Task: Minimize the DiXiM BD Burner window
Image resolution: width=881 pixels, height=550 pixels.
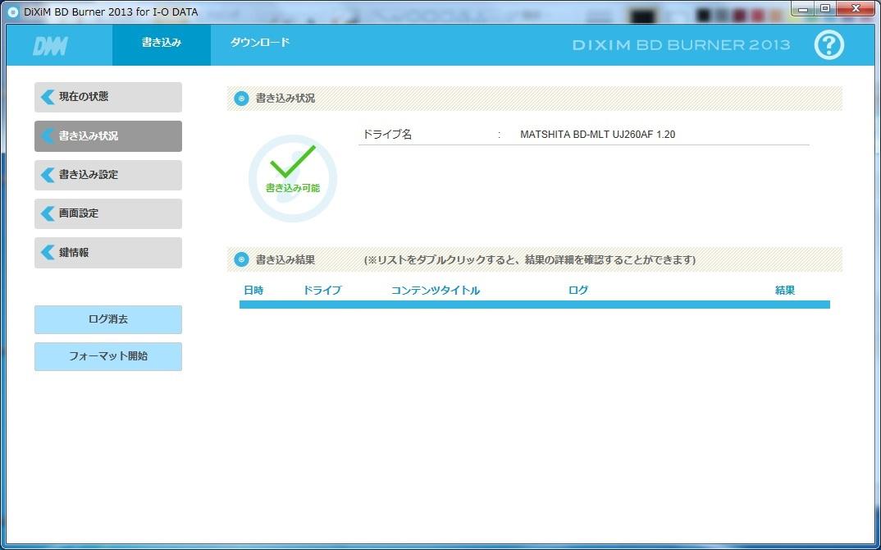Action: coord(803,8)
